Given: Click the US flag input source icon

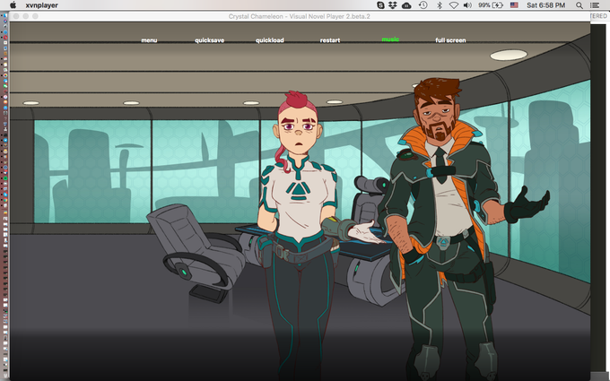Looking at the screenshot, I should (514, 5).
